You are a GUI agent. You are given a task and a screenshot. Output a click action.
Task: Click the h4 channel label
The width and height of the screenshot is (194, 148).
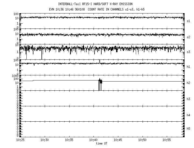(x=188, y=115)
